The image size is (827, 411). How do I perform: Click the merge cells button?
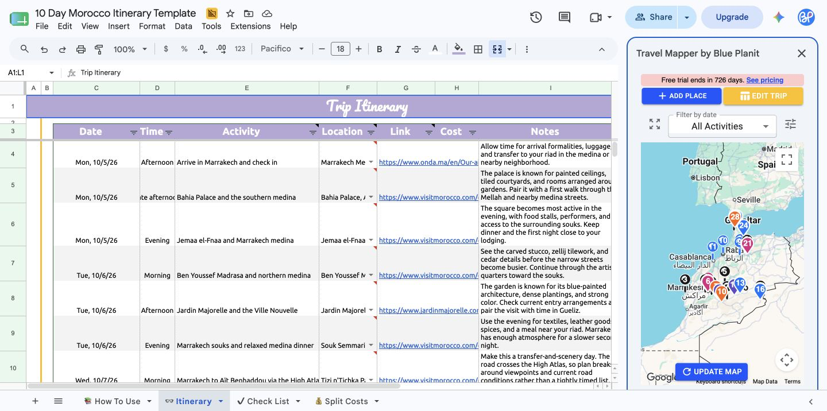pyautogui.click(x=497, y=49)
